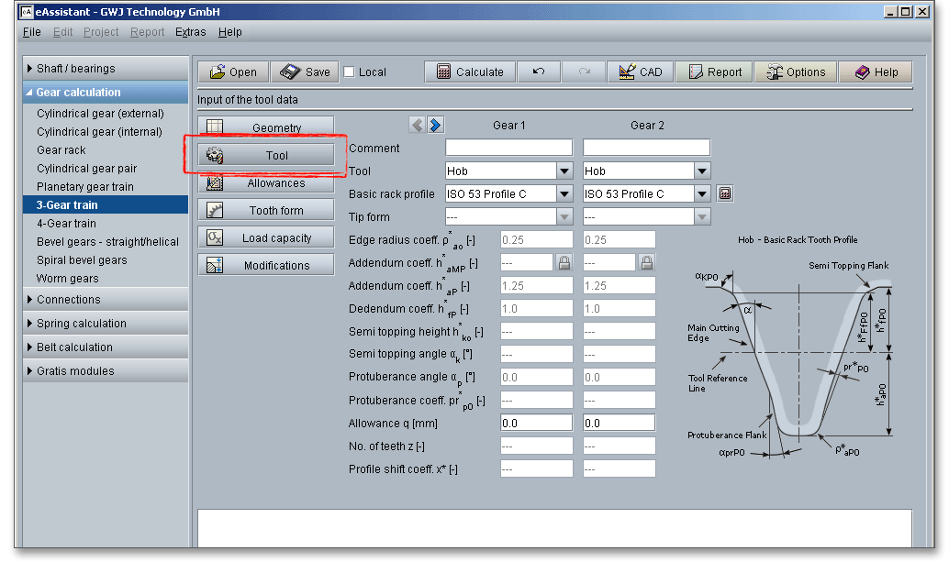
Task: Open the Report button in toolbar
Action: 715,72
